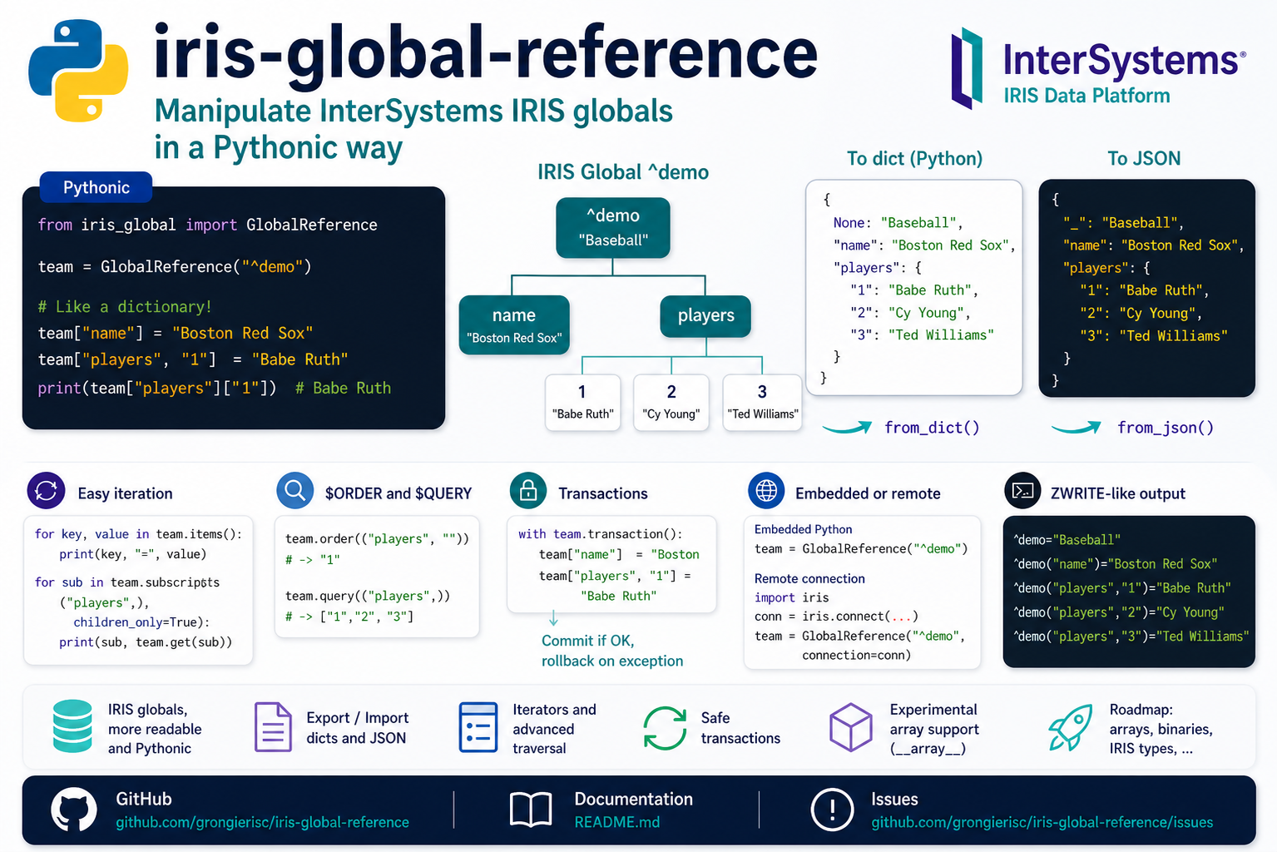Click the InterSystems logo mark
The width and height of the screenshot is (1277, 852).
click(968, 68)
